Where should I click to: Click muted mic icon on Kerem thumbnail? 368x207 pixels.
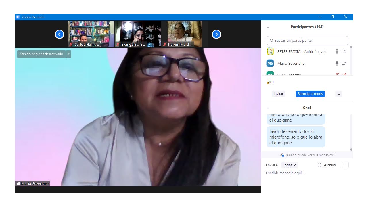click(x=165, y=45)
